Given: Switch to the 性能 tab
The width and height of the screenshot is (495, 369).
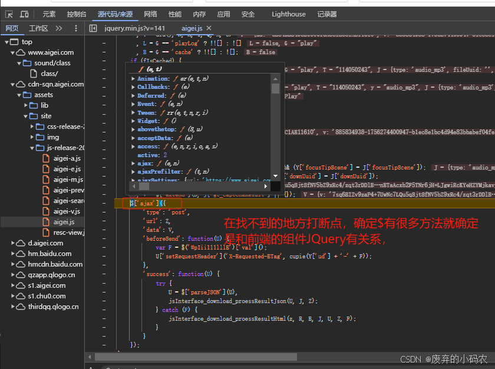Looking at the screenshot, I should (x=175, y=14).
